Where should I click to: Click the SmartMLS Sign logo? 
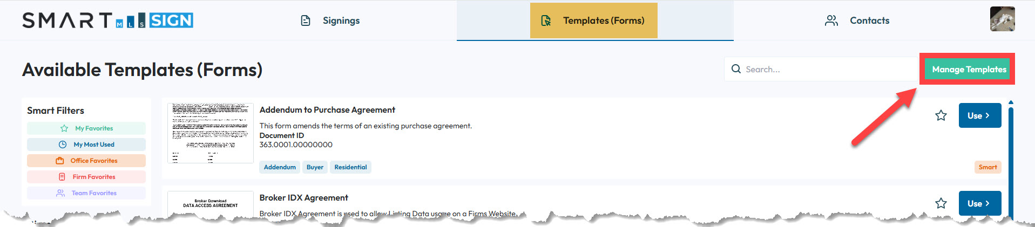pos(107,20)
